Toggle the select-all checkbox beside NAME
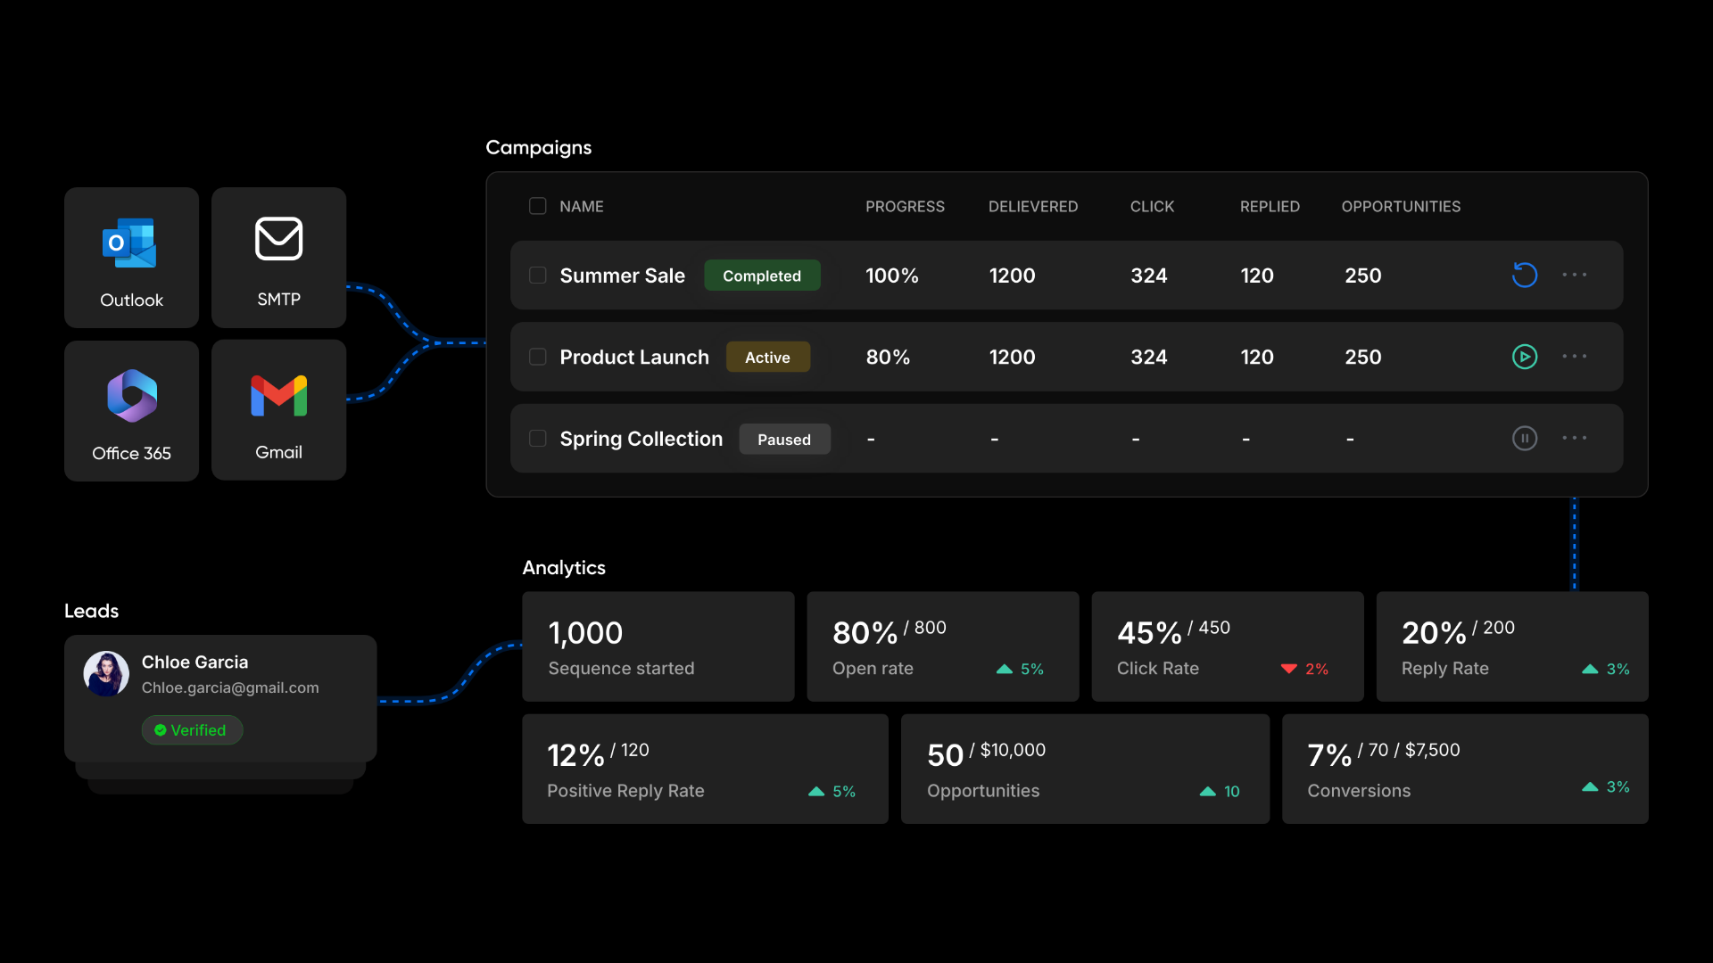This screenshot has height=963, width=1713. click(x=537, y=206)
